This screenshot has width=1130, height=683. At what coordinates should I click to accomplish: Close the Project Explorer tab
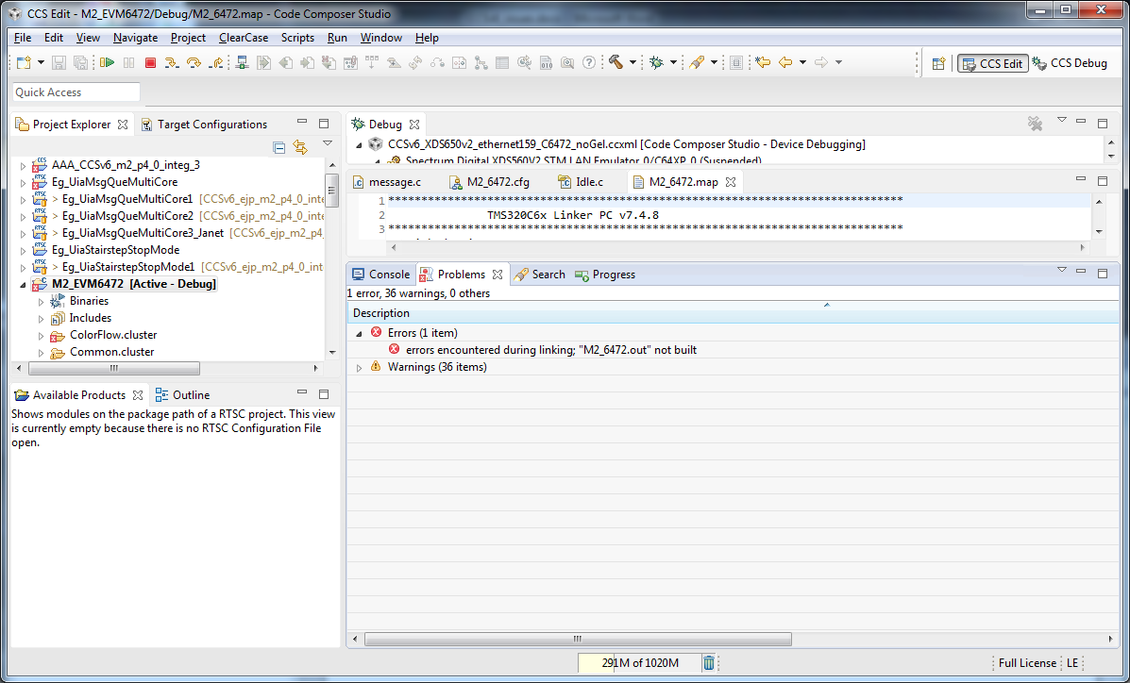(123, 125)
